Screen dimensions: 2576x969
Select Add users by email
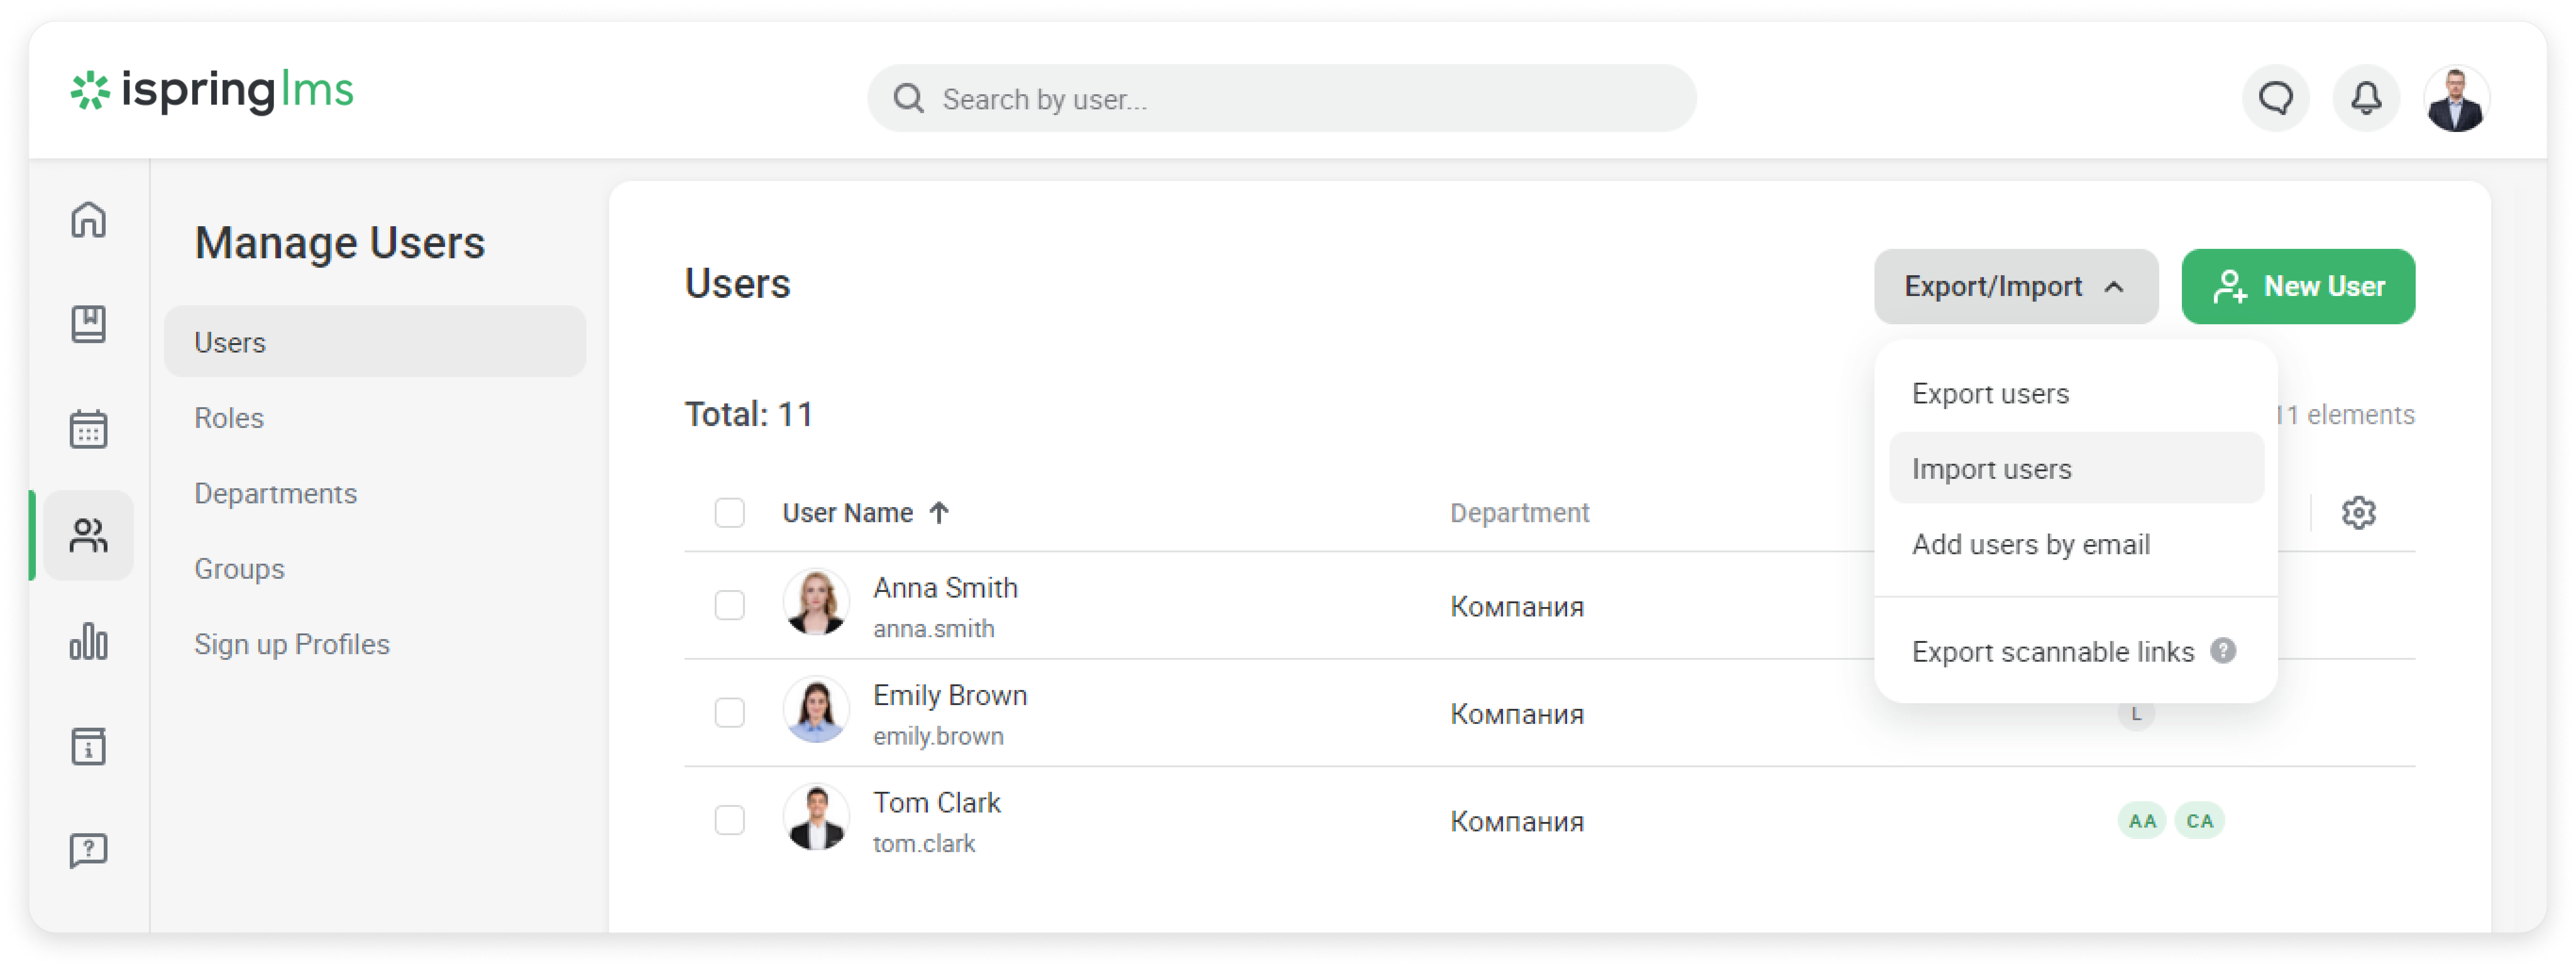point(2030,545)
